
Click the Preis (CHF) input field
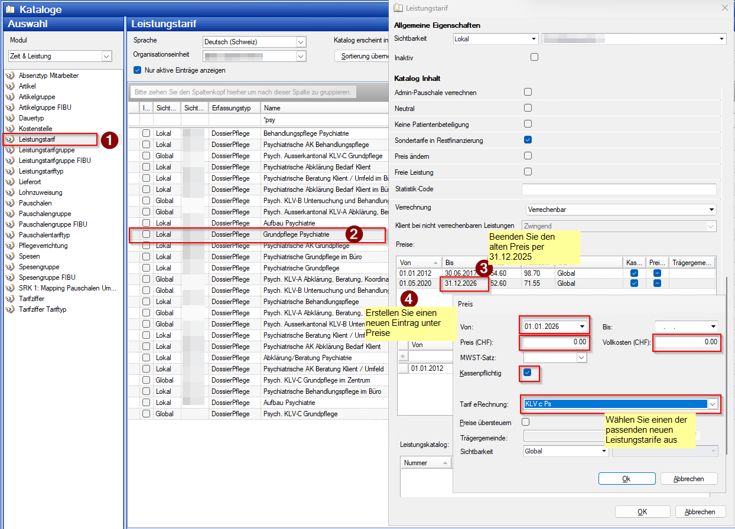click(555, 342)
